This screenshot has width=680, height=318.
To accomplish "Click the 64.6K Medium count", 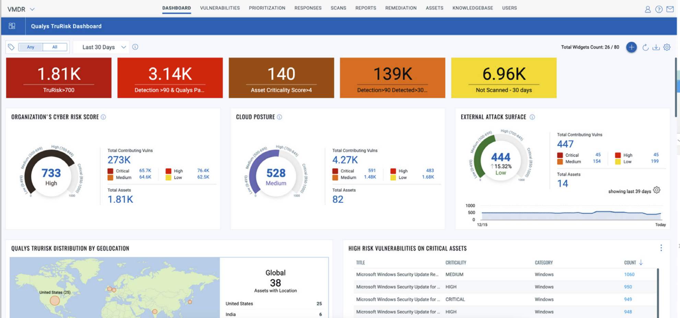I will tap(145, 177).
